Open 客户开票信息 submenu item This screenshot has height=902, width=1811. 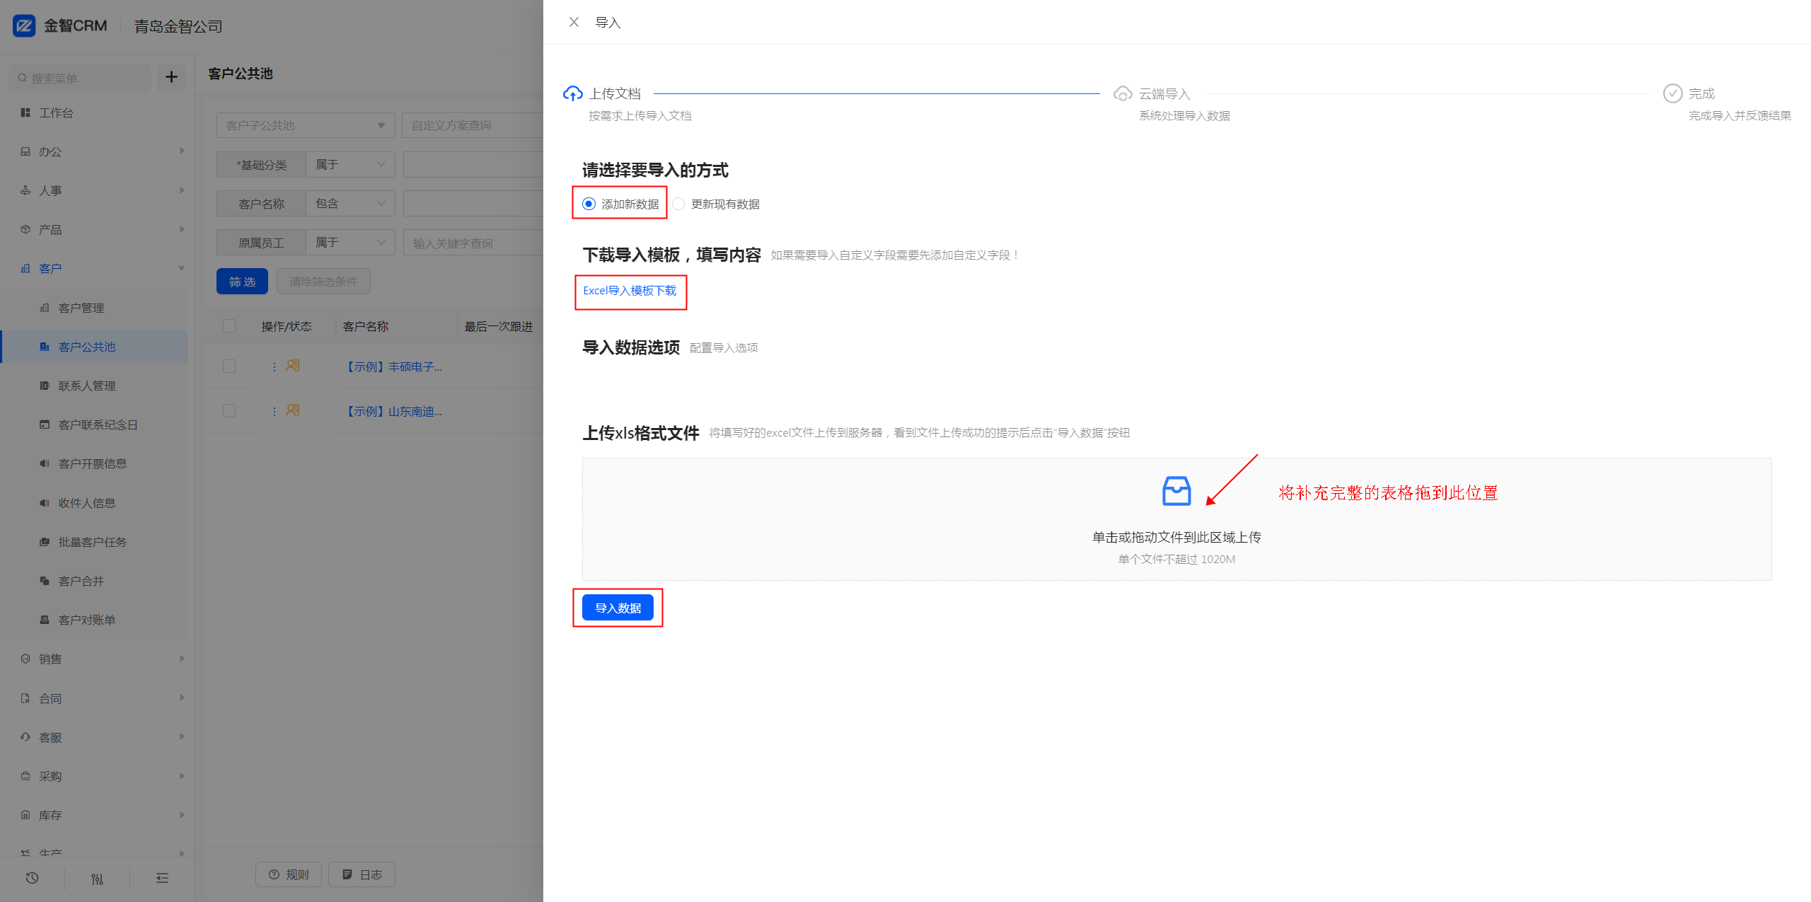pyautogui.click(x=94, y=463)
